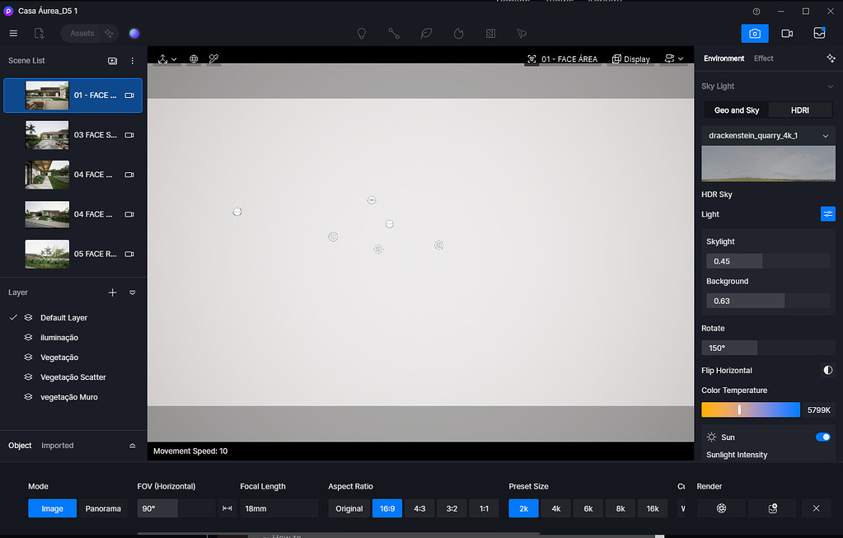Viewport: 843px width, 538px height.
Task: Set aspect ratio to 4:3
Action: [x=419, y=508]
